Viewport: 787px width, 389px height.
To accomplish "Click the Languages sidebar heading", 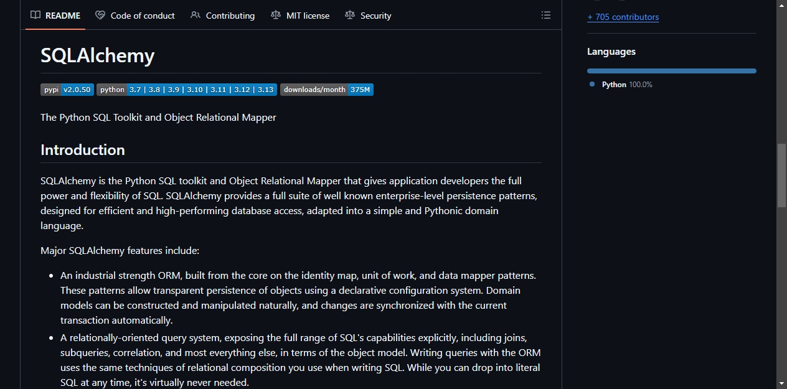I will (x=611, y=52).
